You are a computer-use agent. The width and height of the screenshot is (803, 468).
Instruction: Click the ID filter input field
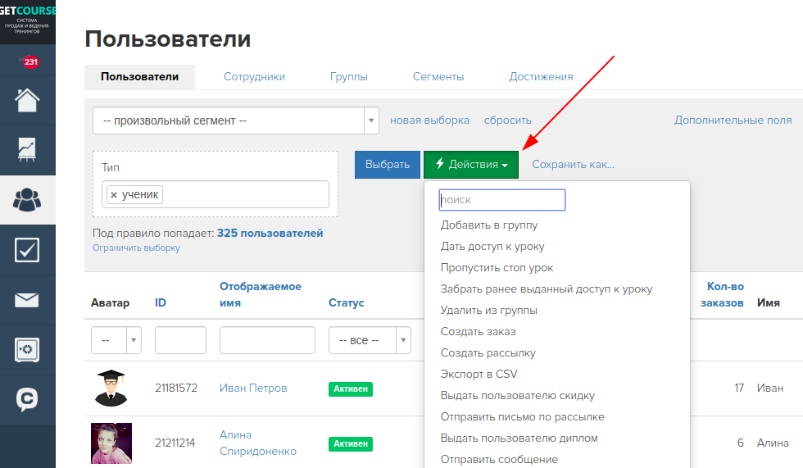[181, 340]
